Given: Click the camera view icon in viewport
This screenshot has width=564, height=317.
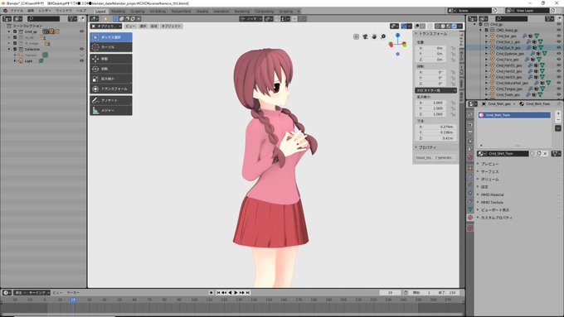Looking at the screenshot, I should [x=365, y=36].
